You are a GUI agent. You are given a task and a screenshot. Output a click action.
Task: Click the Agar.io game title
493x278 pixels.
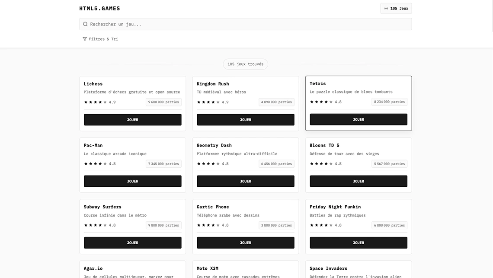point(93,268)
